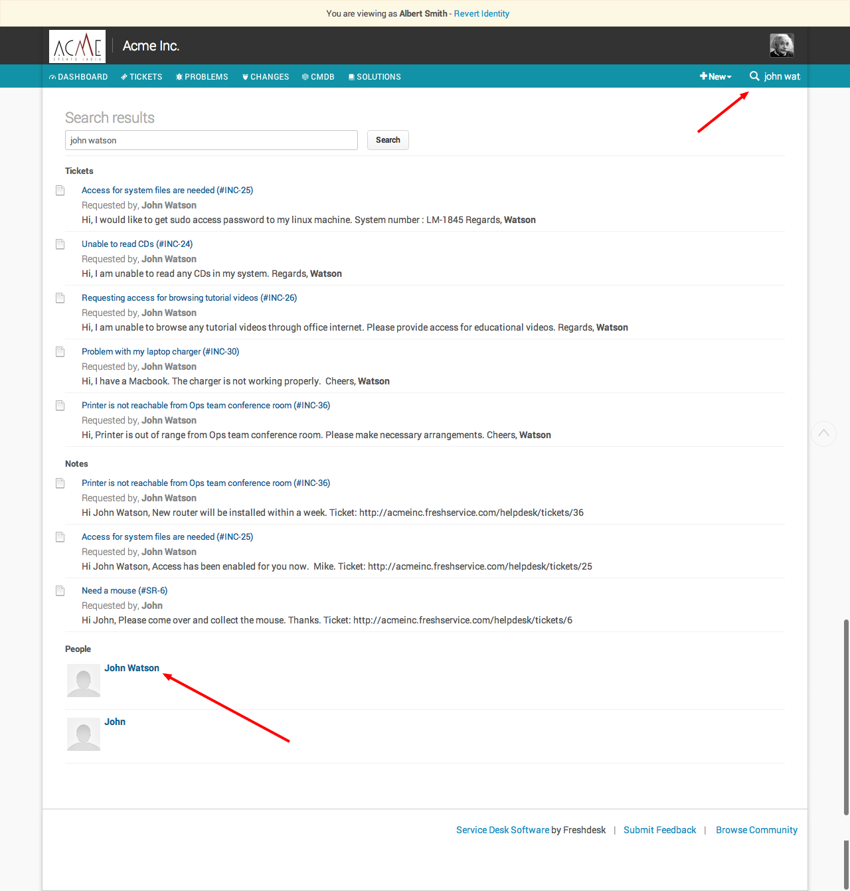The width and height of the screenshot is (850, 891).
Task: Navigate to Solutions in the navbar
Action: 375,77
